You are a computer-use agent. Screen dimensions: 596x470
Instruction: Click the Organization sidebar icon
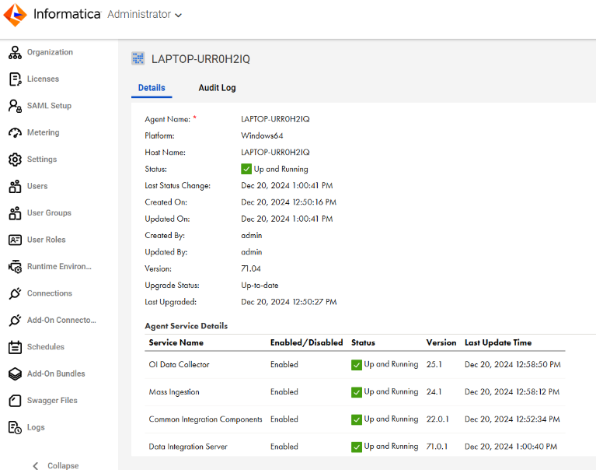click(x=15, y=52)
